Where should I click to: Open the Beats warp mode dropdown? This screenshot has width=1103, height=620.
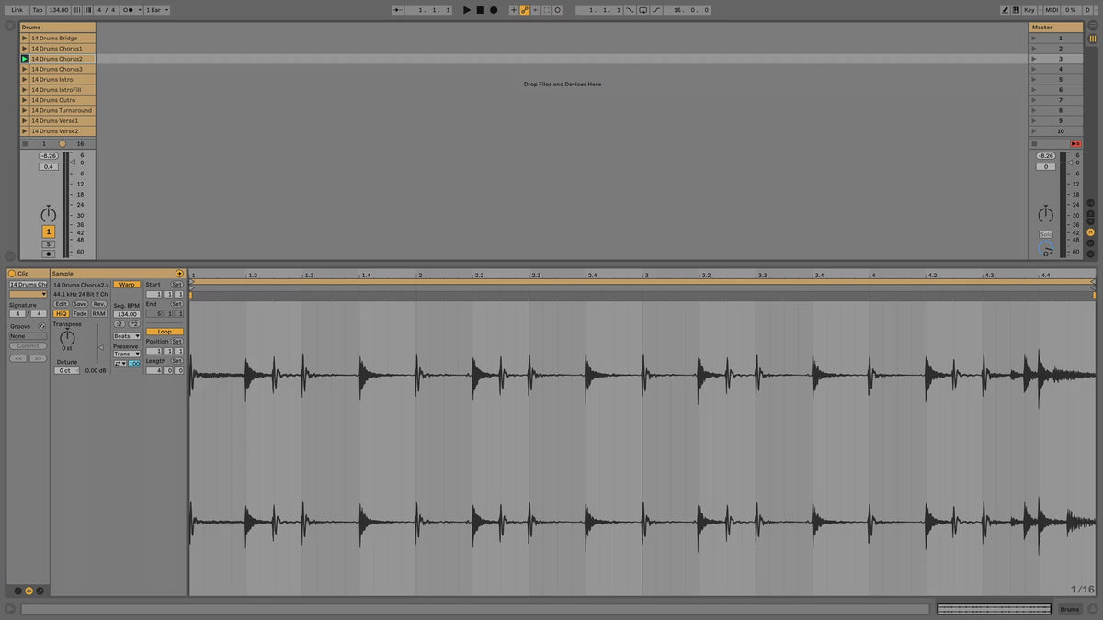(x=127, y=336)
